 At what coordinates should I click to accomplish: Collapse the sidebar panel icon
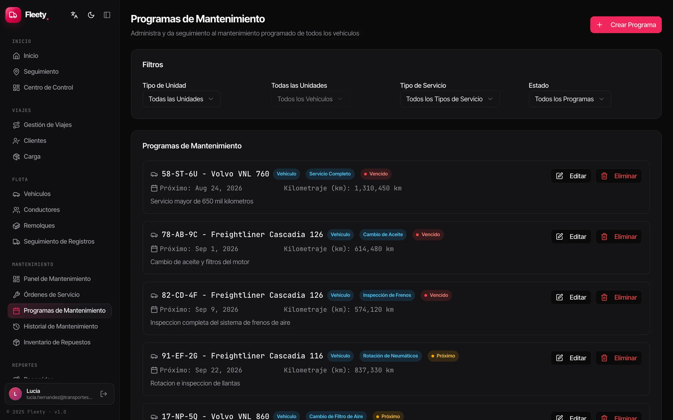point(107,15)
